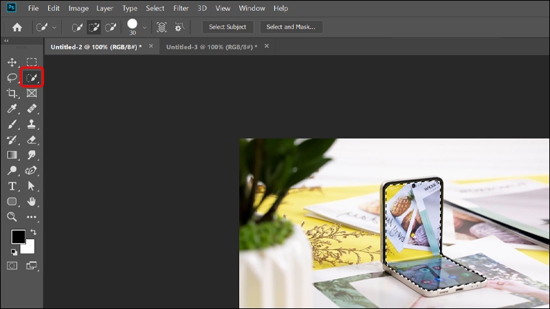Select the Rounded Rectangle shape tool
This screenshot has height=309, width=550.
tap(12, 201)
